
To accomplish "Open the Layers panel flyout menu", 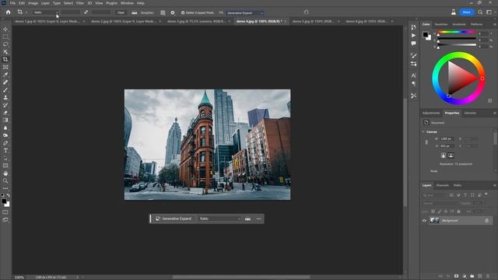I will tap(495, 185).
